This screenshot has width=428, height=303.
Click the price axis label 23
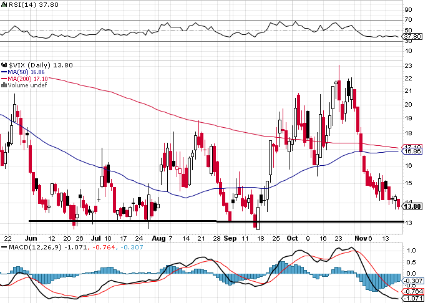coord(409,65)
